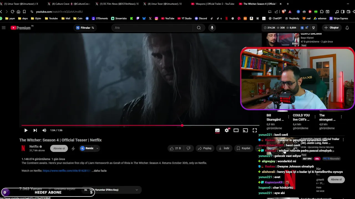The height and width of the screenshot is (199, 355).
Task: Switch to DC Film News X tab
Action: pyautogui.click(x=116, y=4)
